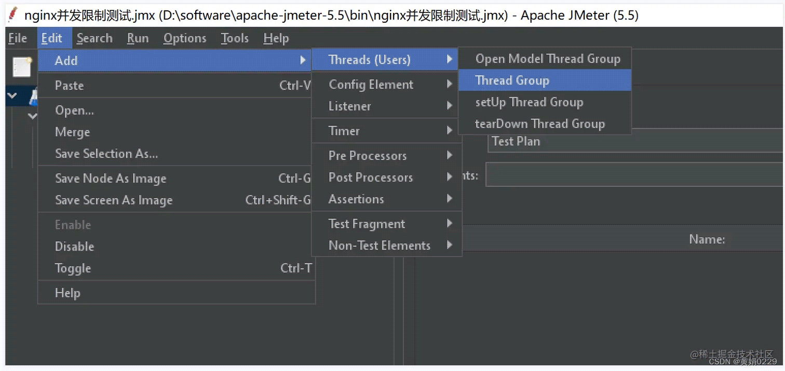
Task: Click the Test Plan name input field
Action: point(634,141)
